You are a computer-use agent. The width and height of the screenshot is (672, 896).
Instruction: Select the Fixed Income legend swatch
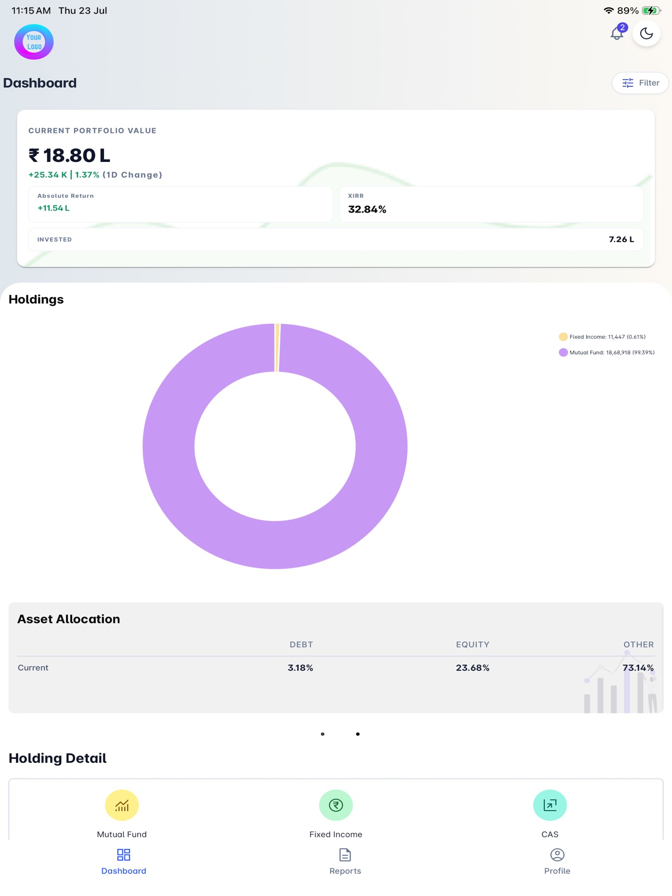click(563, 337)
